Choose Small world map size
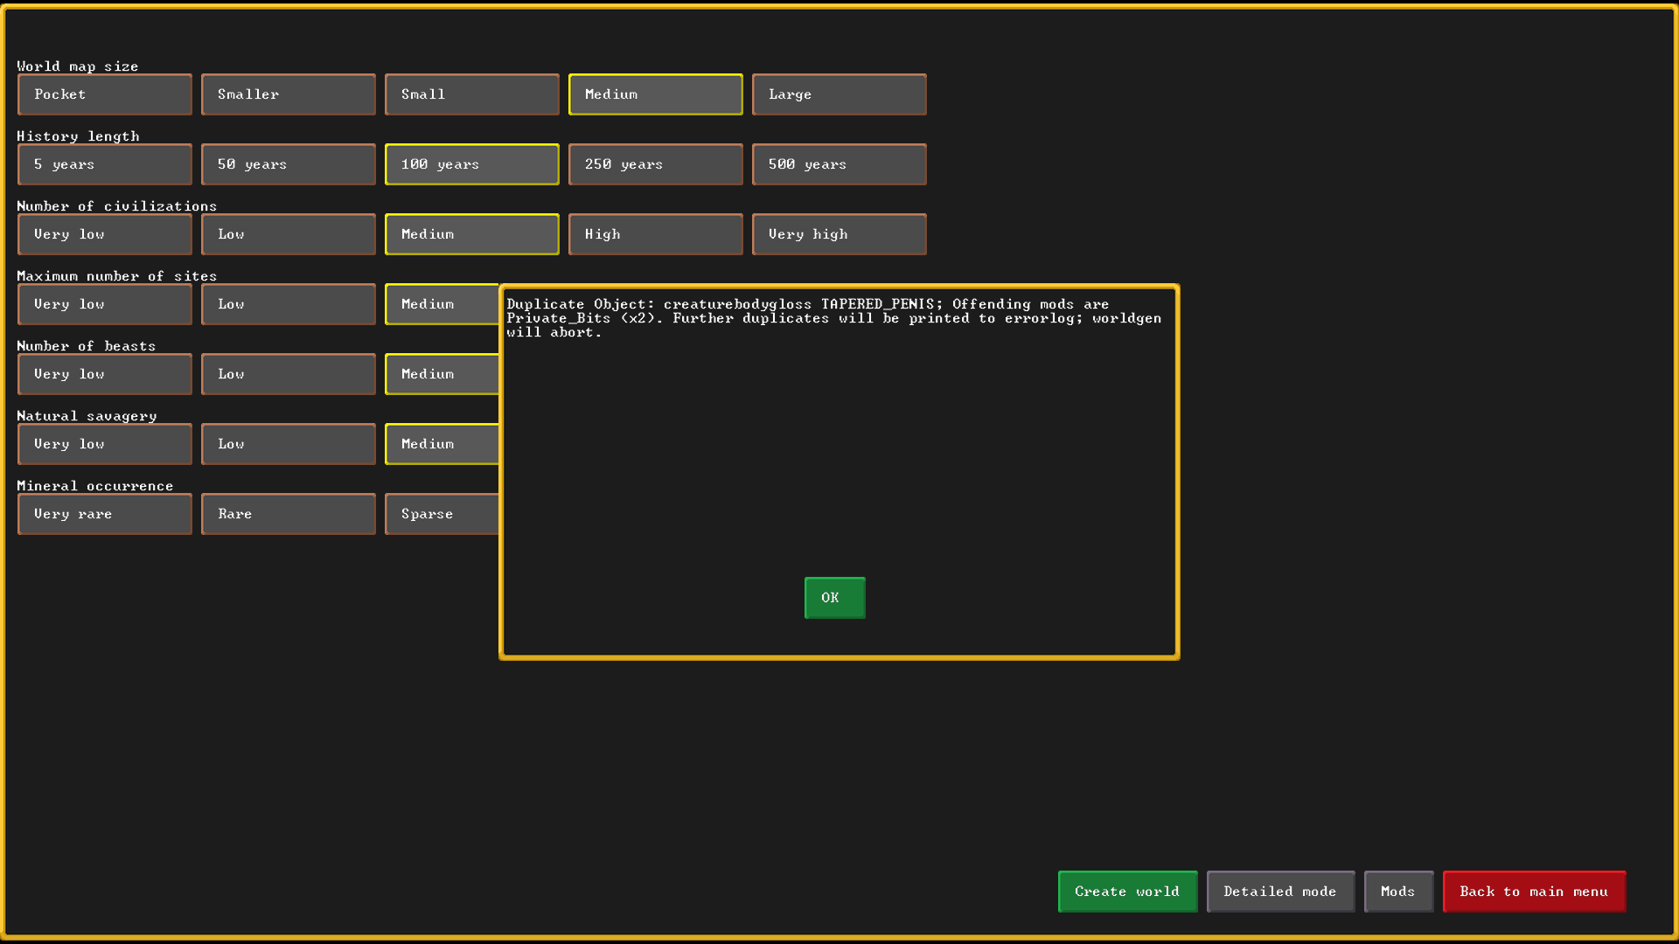 [x=472, y=94]
